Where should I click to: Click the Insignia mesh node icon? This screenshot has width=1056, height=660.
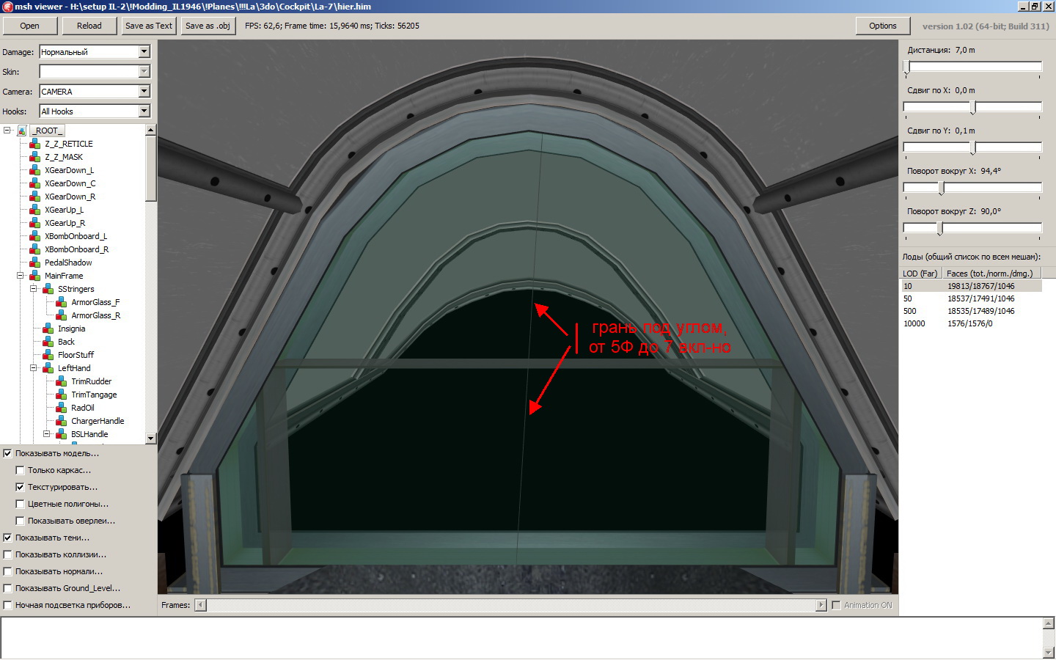click(48, 329)
